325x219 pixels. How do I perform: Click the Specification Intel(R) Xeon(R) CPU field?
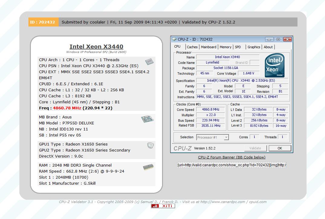click(x=242, y=80)
